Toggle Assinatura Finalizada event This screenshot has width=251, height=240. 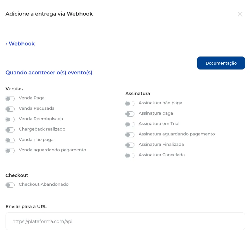pyautogui.click(x=130, y=145)
